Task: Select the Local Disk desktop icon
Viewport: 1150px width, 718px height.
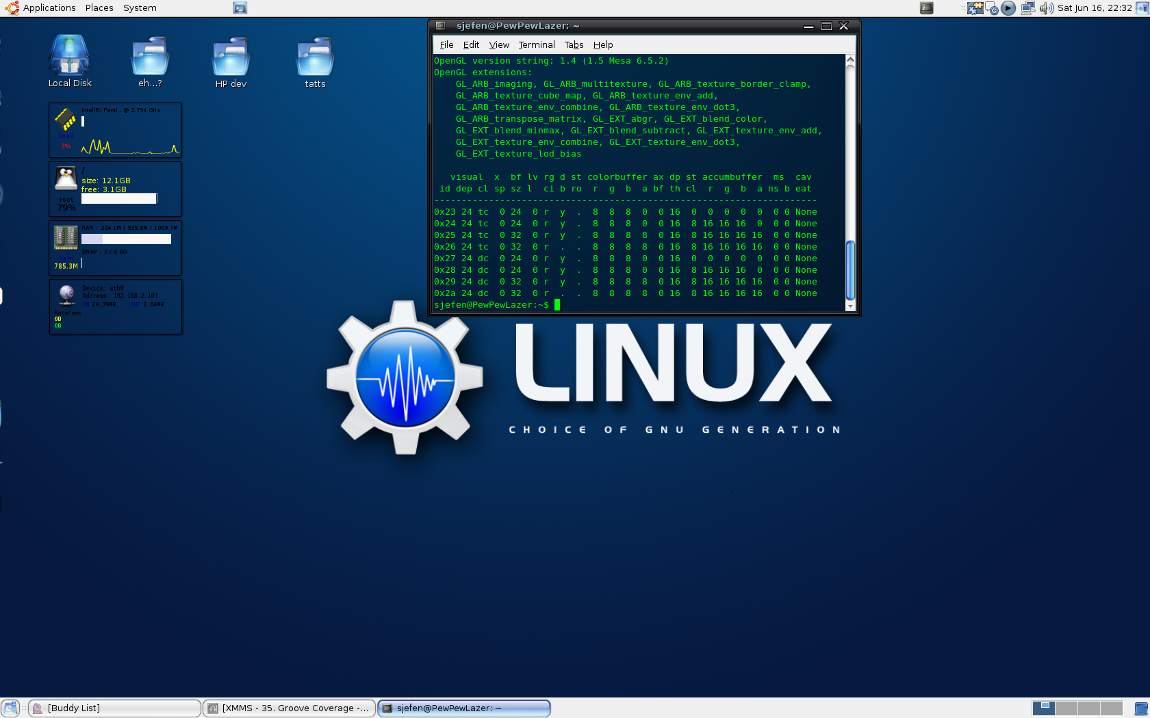Action: pyautogui.click(x=70, y=62)
